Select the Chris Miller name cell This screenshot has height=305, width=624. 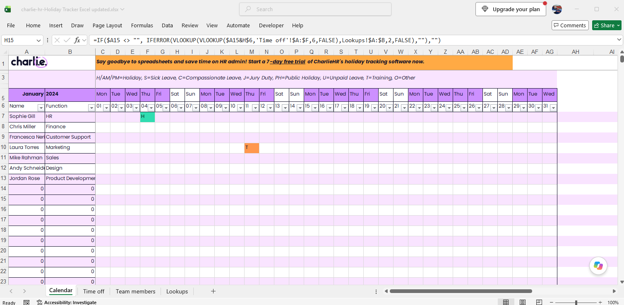click(x=26, y=127)
